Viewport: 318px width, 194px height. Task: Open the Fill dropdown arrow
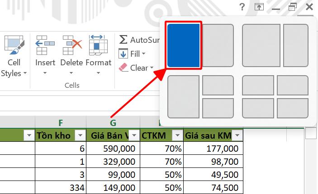[143, 54]
